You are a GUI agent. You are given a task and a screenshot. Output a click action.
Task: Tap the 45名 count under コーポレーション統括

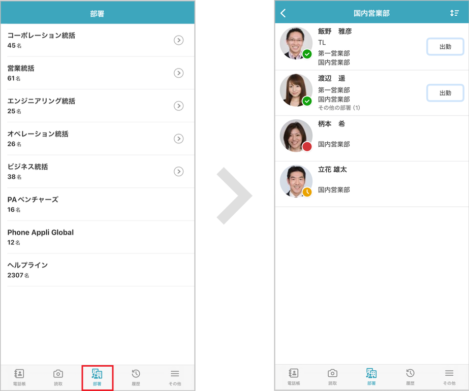(14, 45)
